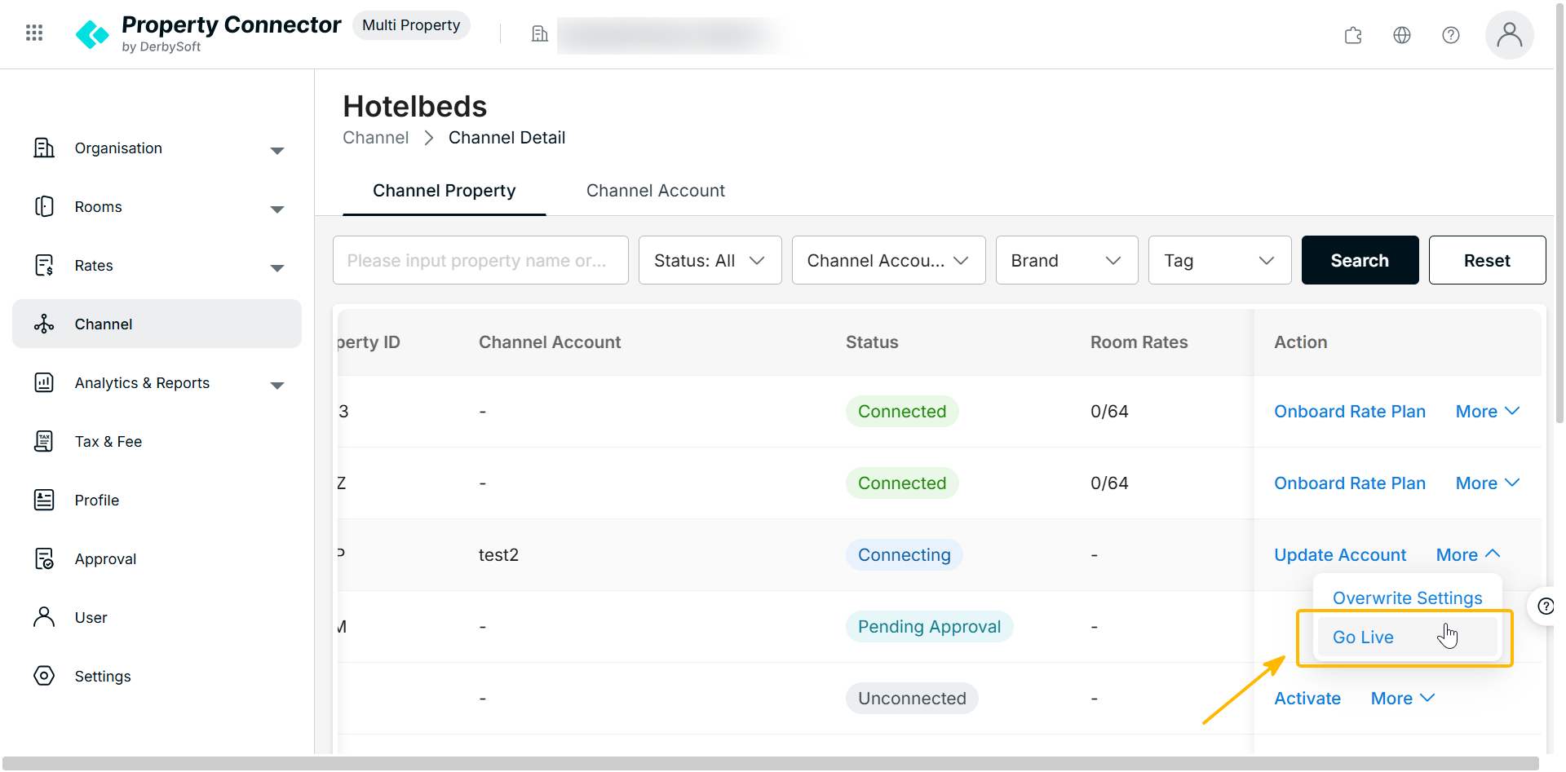This screenshot has width=1566, height=772.
Task: Click the Reset button
Action: [1487, 260]
